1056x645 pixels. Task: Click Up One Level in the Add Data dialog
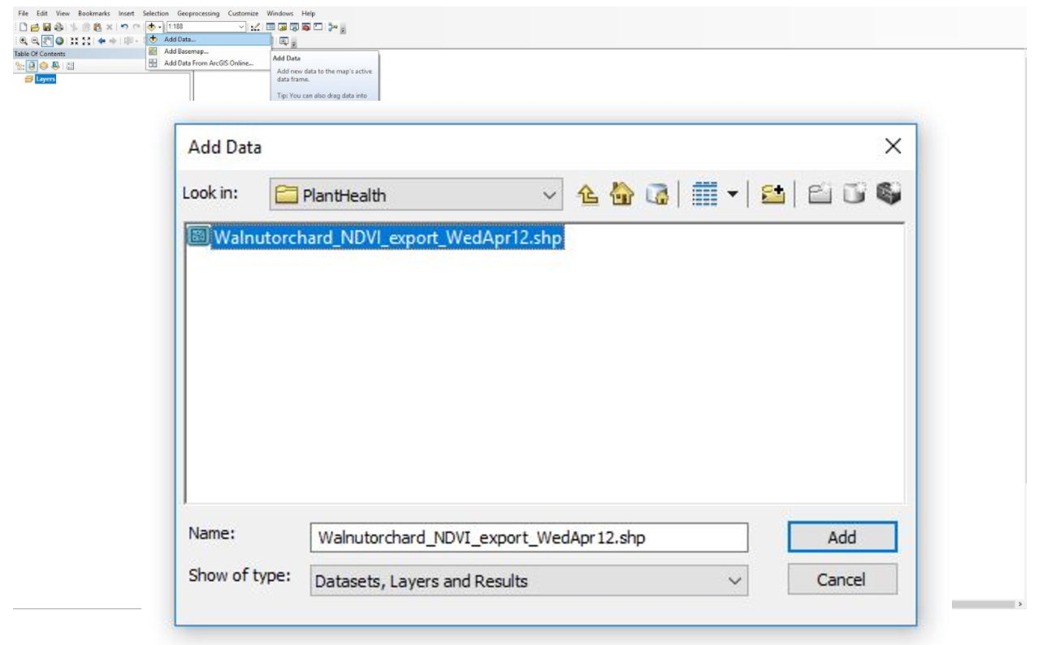point(586,192)
